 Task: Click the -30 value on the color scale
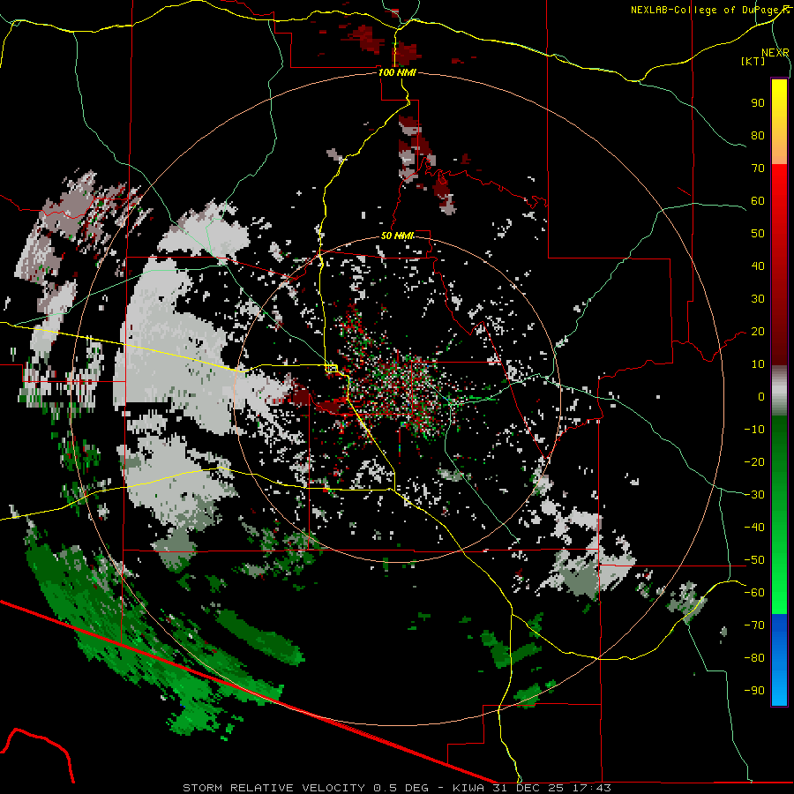coord(754,495)
